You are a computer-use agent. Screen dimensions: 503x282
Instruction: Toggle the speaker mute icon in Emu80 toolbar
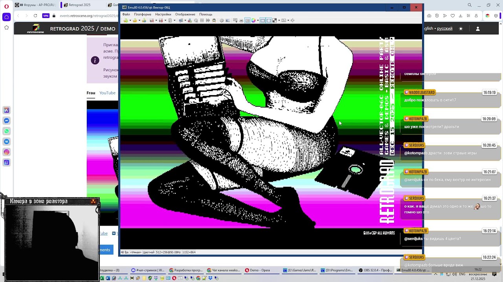pos(292,20)
